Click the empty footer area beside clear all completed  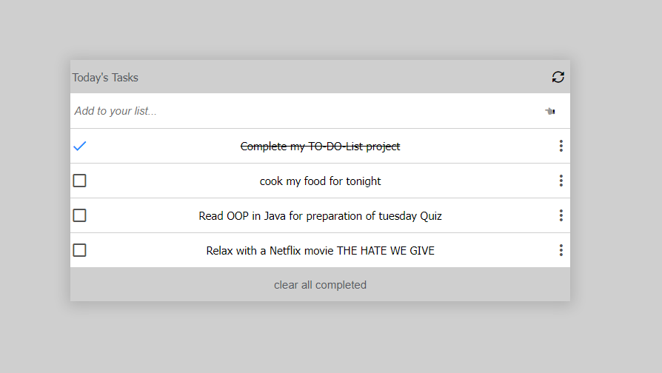click(169, 285)
